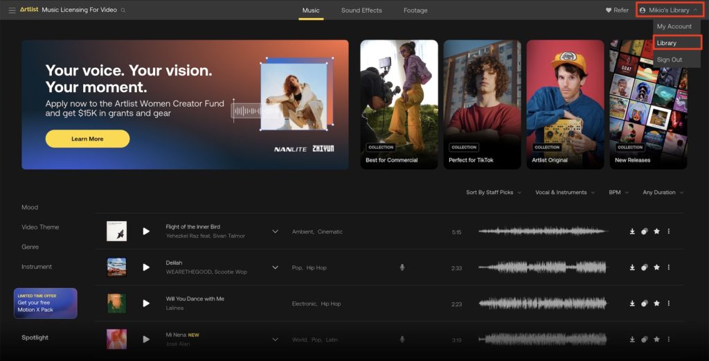709x361 pixels.
Task: Star the Delilah track as favorite
Action: [x=656, y=267]
